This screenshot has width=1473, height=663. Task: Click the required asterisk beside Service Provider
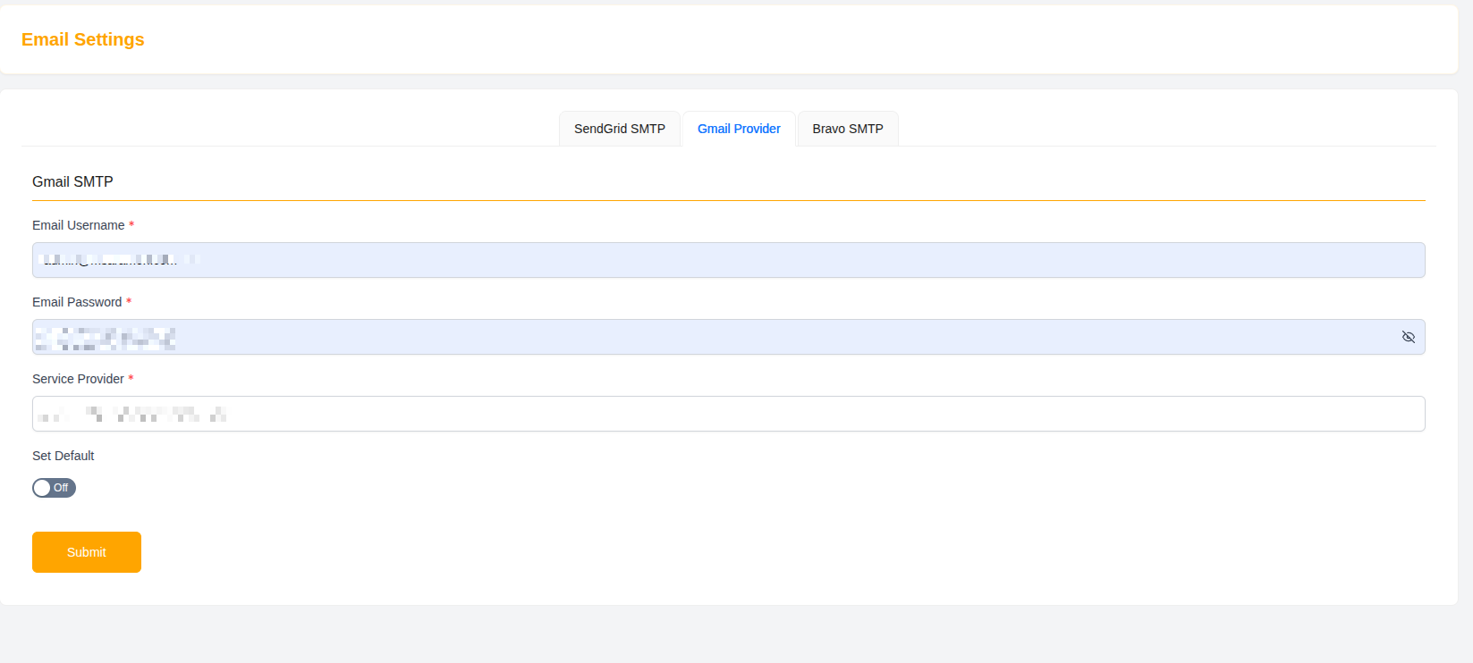coord(131,378)
